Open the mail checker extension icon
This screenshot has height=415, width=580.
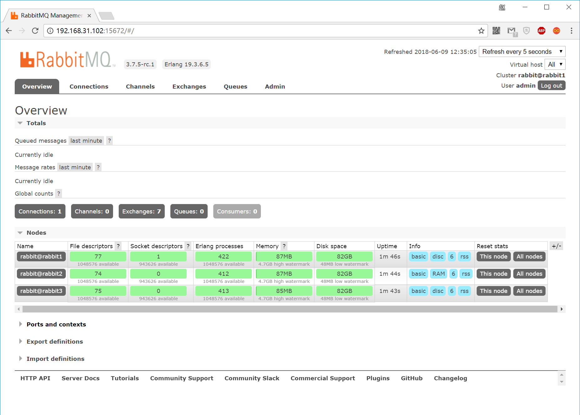tap(512, 31)
